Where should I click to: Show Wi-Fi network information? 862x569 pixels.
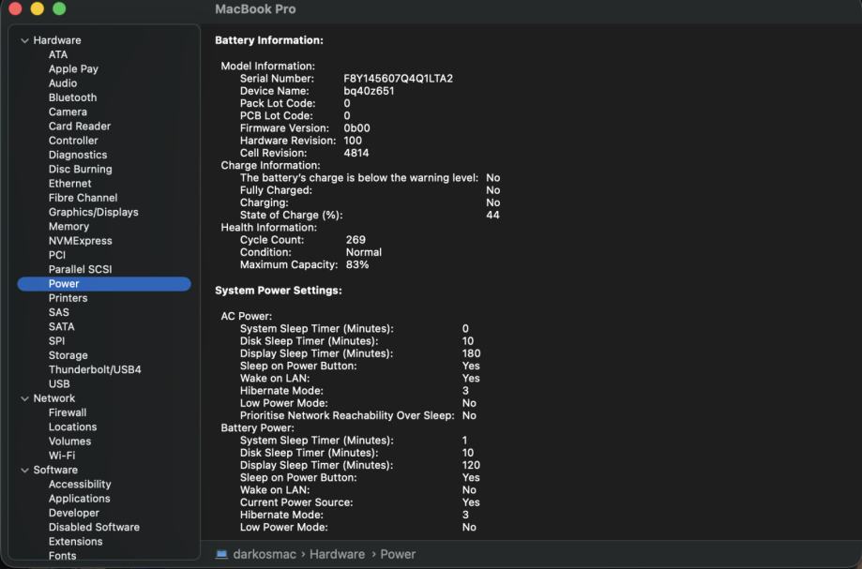62,456
